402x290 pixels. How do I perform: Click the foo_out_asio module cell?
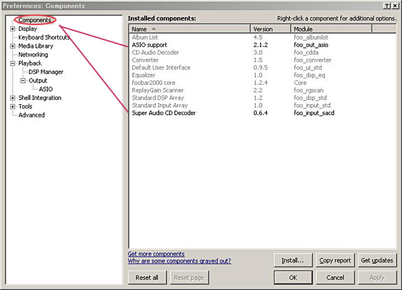point(311,45)
